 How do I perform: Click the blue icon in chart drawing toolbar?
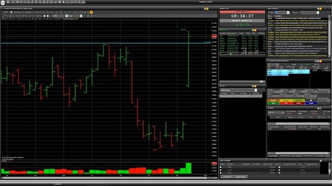pos(84,16)
